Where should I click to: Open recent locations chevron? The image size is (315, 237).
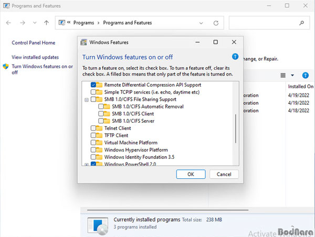[x=35, y=23]
